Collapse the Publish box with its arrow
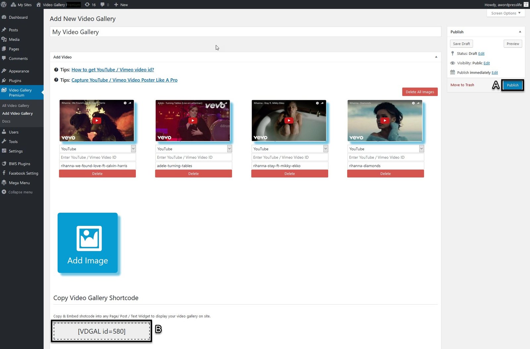530x349 pixels. 520,32
